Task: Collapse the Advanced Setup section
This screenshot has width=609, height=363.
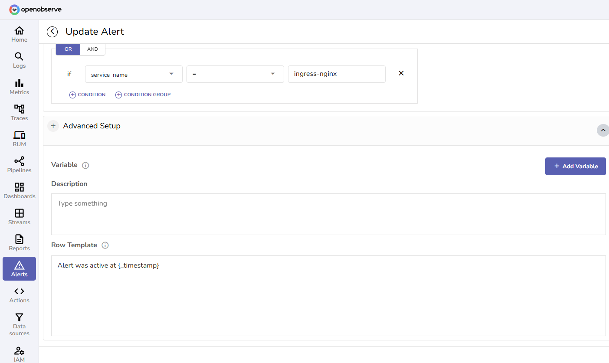Action: click(x=602, y=130)
